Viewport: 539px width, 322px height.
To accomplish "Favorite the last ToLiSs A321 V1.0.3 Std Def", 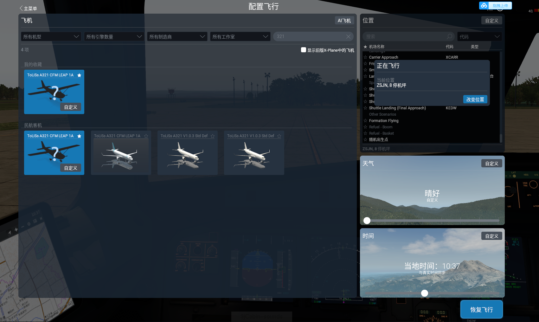I will pos(279,136).
